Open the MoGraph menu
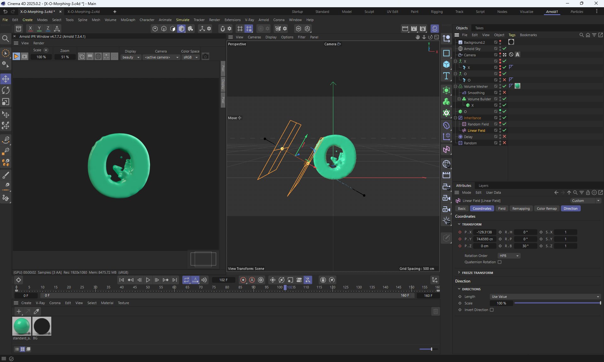The width and height of the screenshot is (604, 362). pos(128,20)
